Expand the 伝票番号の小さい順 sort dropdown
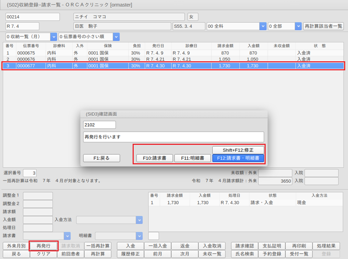 click(x=116, y=37)
